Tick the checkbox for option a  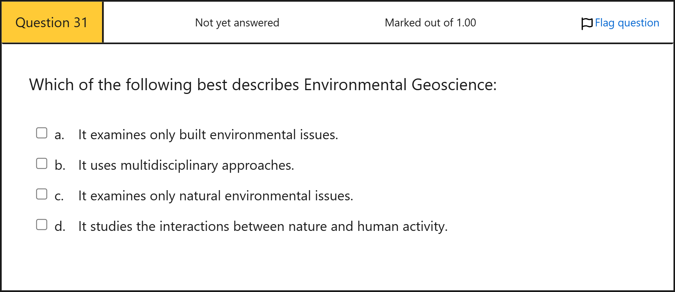click(x=42, y=133)
